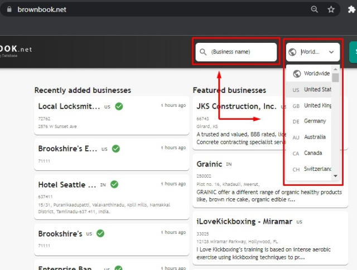The image size is (357, 270).
Task: Select Australia from the country list
Action: pyautogui.click(x=315, y=137)
